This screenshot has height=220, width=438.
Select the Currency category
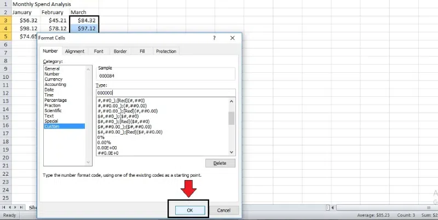[53, 79]
